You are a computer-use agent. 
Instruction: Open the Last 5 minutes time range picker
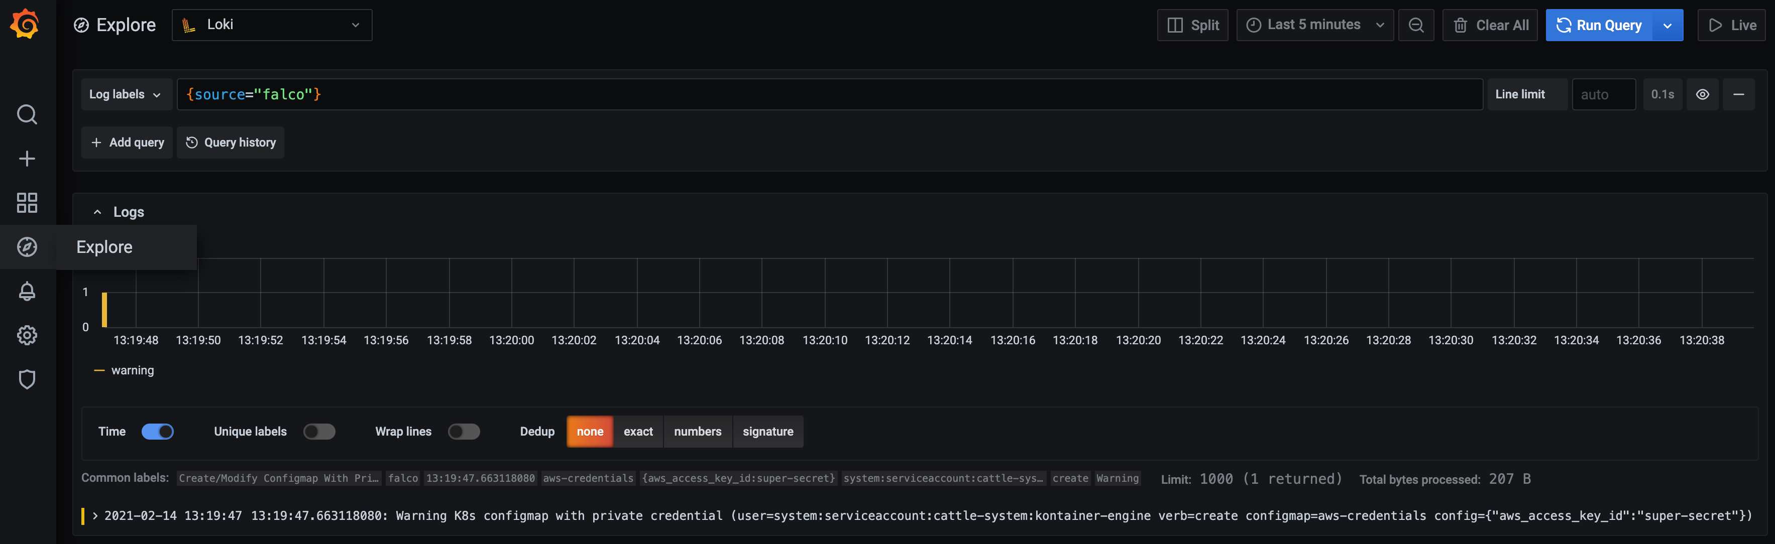(x=1313, y=25)
